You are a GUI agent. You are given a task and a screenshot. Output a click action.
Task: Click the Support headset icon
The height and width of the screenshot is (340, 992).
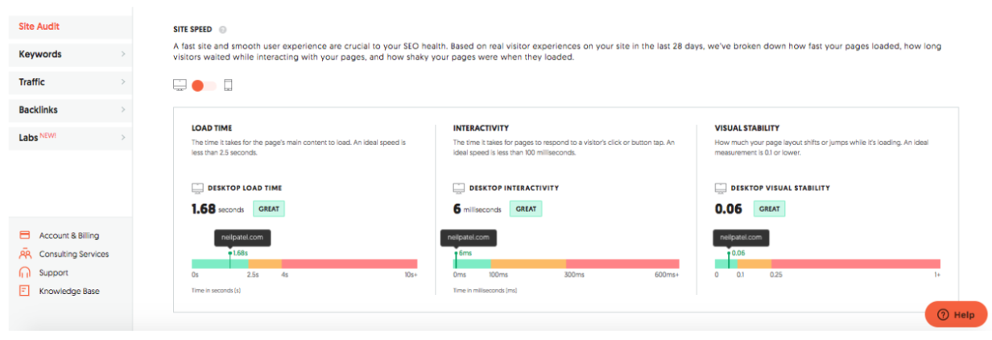click(24, 272)
